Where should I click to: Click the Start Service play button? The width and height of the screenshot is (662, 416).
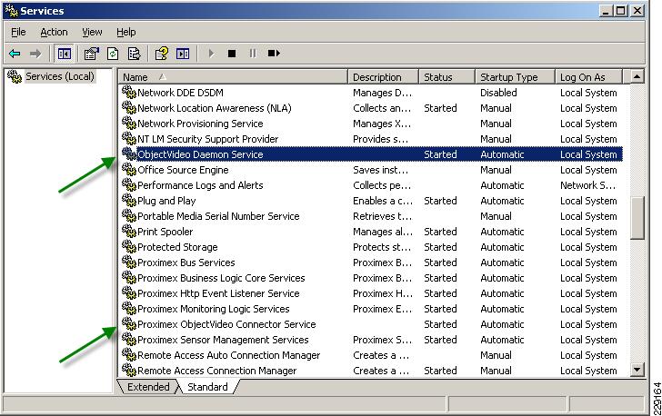click(x=211, y=54)
